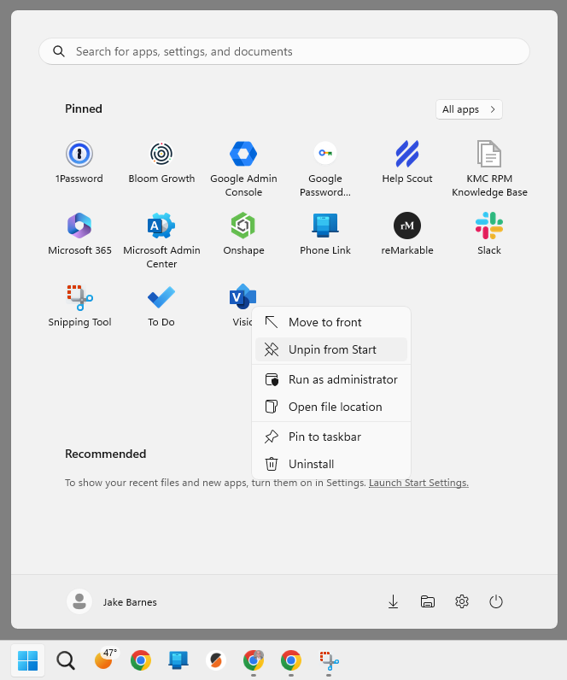Open Snipping Tool on the taskbar
This screenshot has height=680, width=567.
click(329, 660)
